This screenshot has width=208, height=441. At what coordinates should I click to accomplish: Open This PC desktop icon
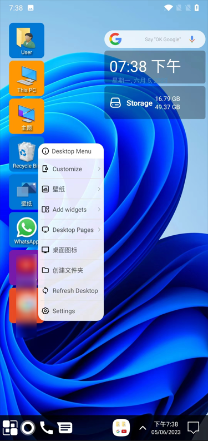click(x=27, y=78)
